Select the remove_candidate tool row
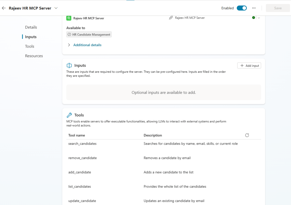The height and width of the screenshot is (205, 291). (x=82, y=158)
